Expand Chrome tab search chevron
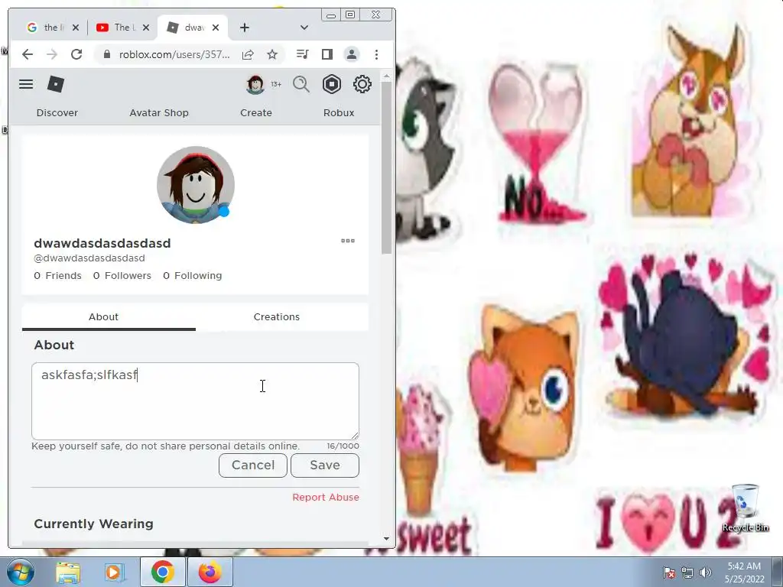The image size is (783, 587). 304,28
